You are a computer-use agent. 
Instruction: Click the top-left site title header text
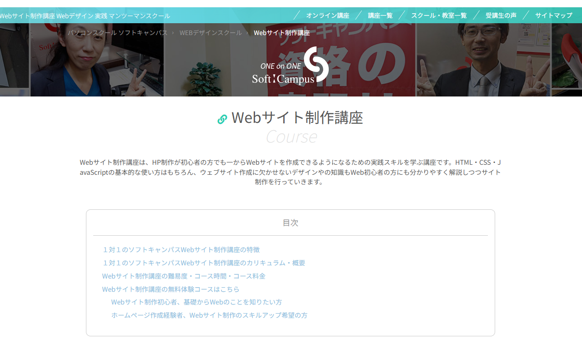pyautogui.click(x=85, y=16)
